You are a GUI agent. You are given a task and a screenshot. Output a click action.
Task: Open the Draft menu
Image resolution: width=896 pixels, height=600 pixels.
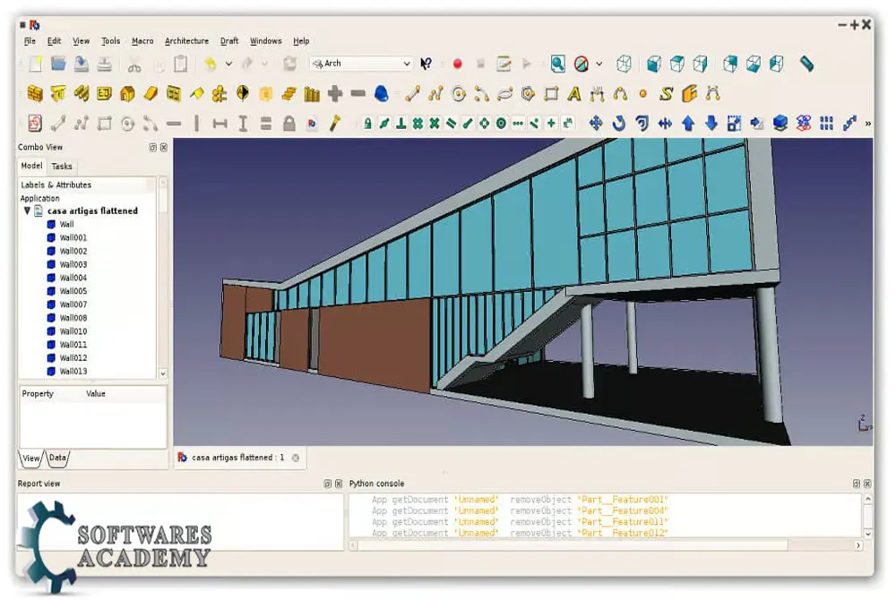229,41
